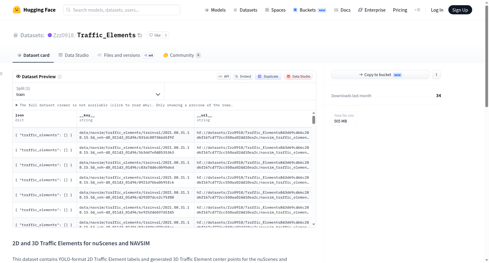
Task: Open the Enterprise page
Action: (372, 10)
